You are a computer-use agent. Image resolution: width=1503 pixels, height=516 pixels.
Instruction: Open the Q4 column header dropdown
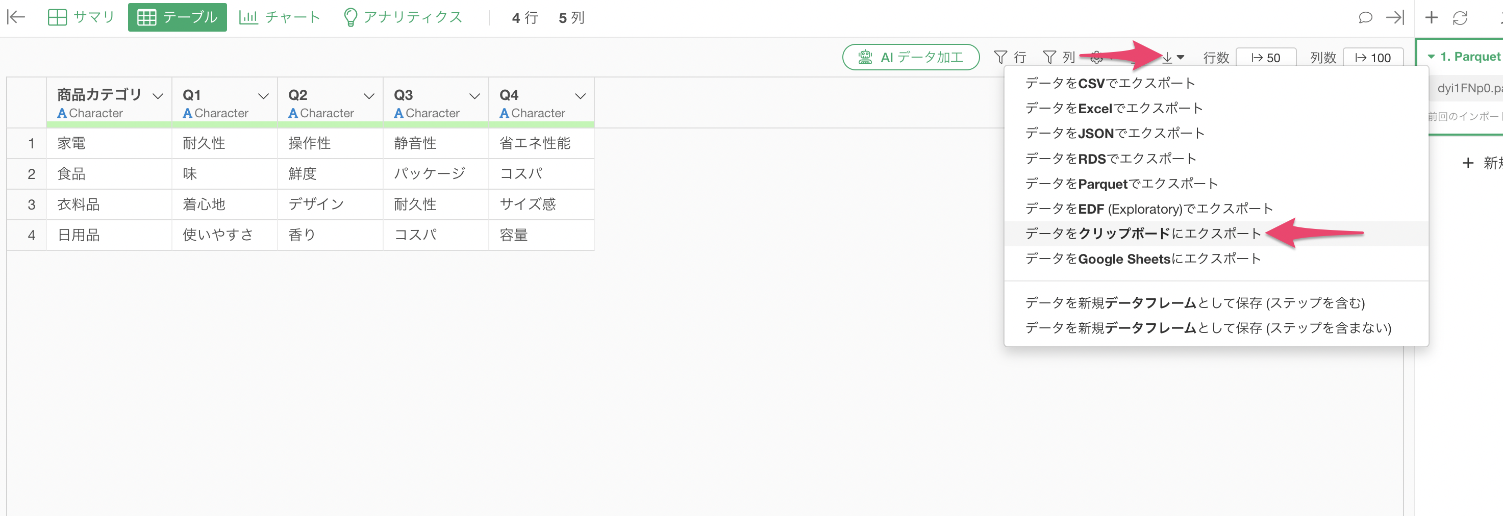[x=580, y=96]
